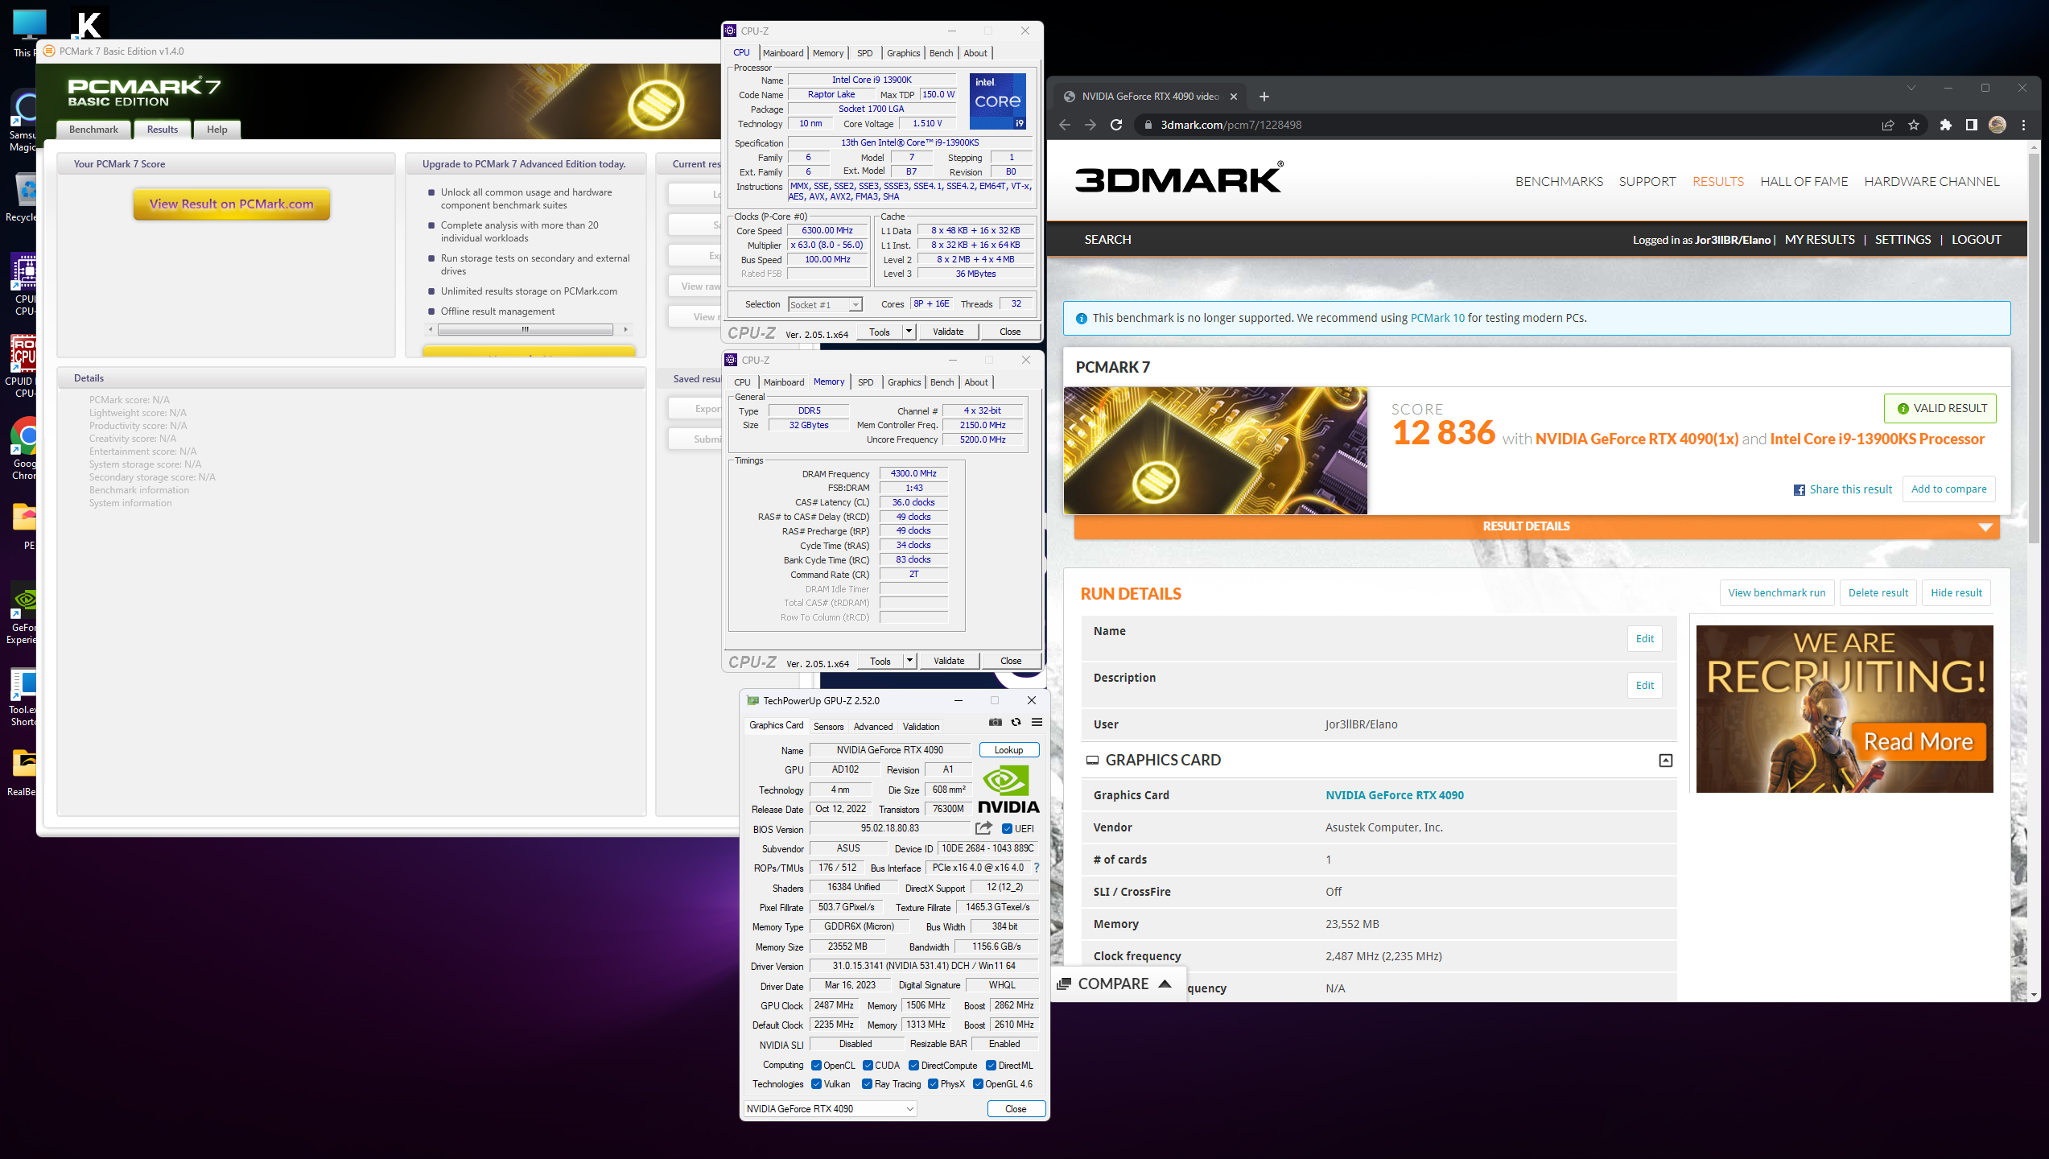2049x1159 pixels.
Task: Click View Result on PCMark.com button
Action: [232, 204]
